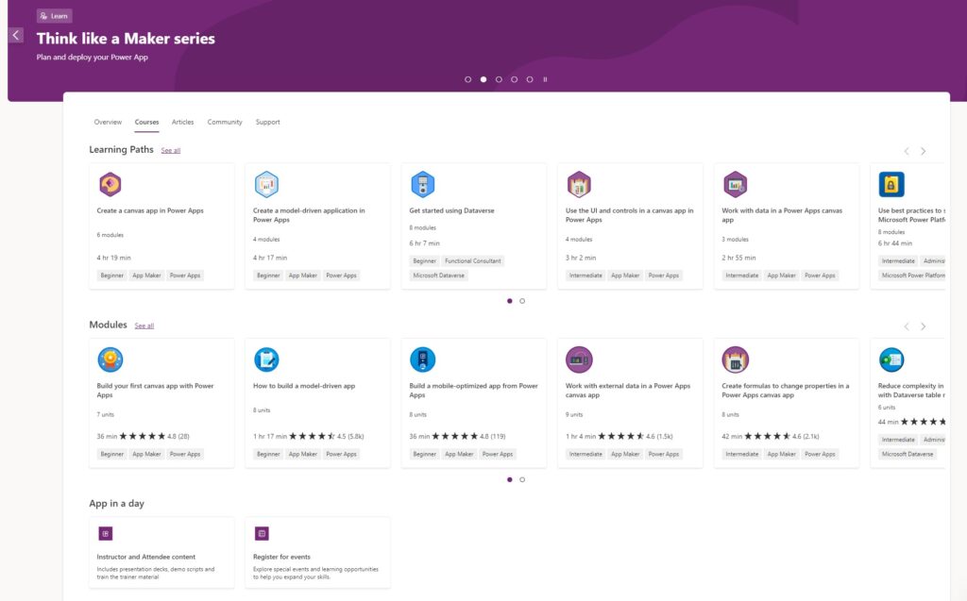The image size is (967, 601).
Task: Open the Community tab
Action: coord(224,122)
